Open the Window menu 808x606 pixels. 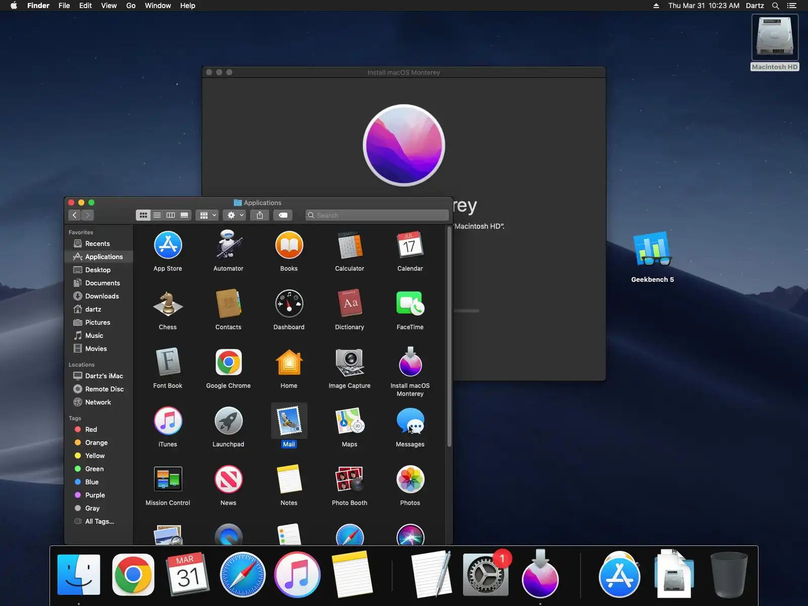click(x=158, y=6)
